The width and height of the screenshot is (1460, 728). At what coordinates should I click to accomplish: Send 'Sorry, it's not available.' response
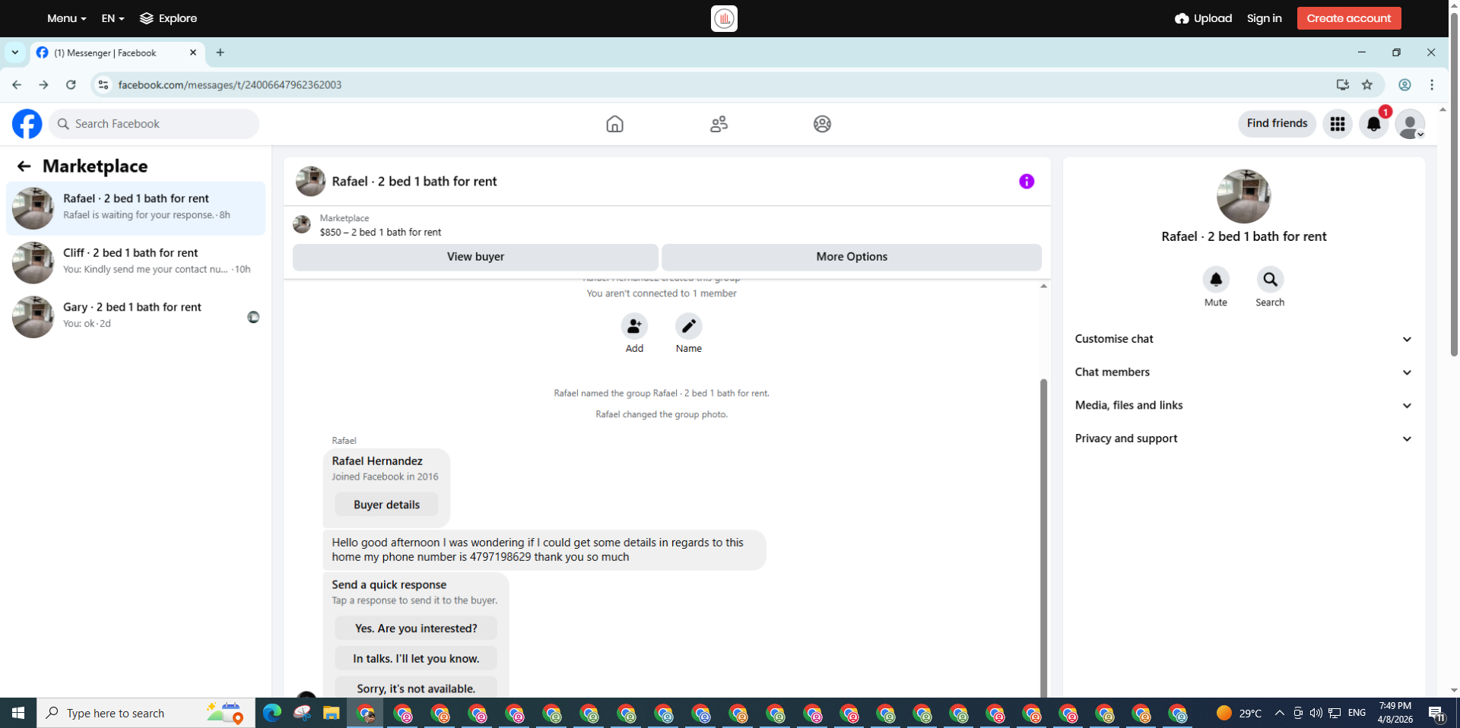coord(416,688)
